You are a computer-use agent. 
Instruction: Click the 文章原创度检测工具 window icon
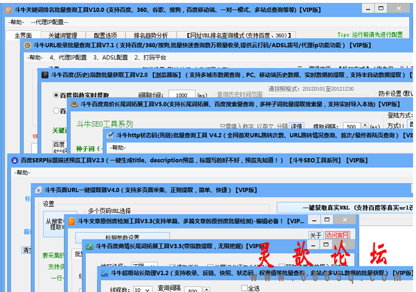[71, 221]
